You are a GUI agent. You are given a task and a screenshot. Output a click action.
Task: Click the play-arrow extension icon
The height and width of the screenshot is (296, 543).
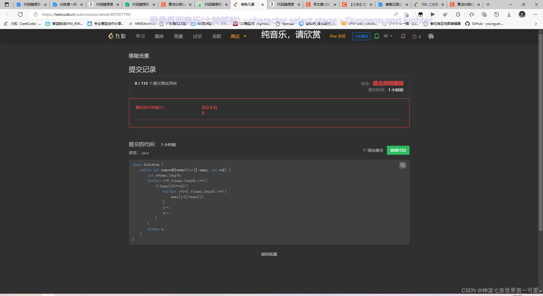pos(433,14)
